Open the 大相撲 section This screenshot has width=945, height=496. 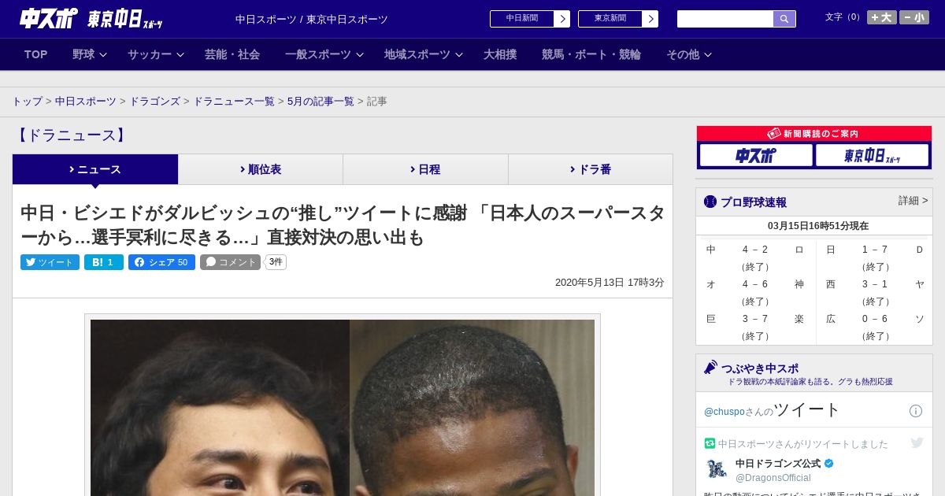point(500,54)
